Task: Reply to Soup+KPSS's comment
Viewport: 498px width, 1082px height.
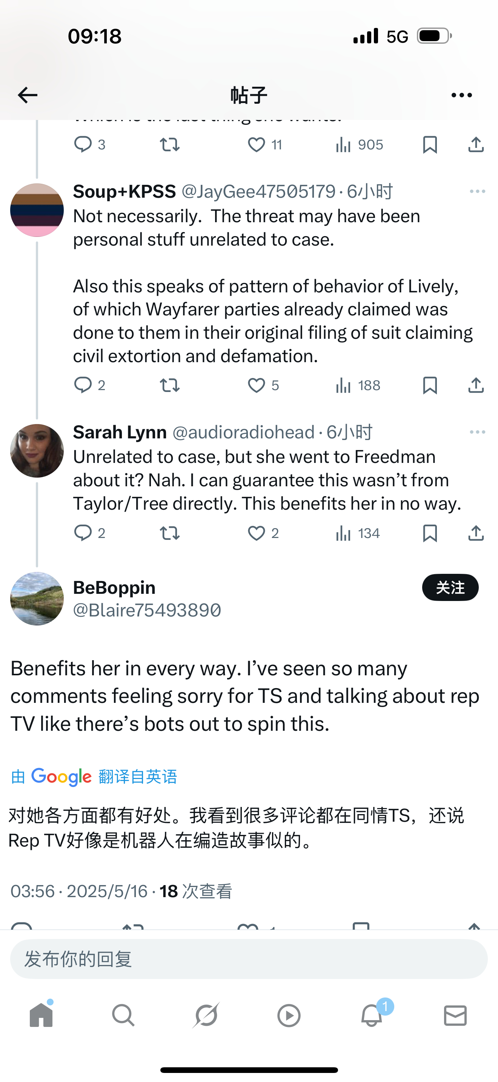Action: (x=83, y=385)
